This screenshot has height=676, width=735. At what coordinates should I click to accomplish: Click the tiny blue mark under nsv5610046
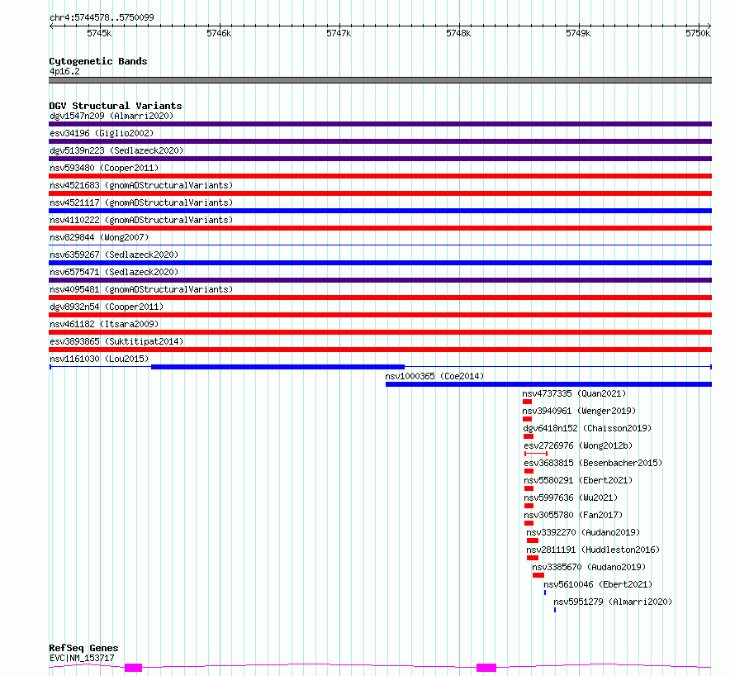pos(545,593)
